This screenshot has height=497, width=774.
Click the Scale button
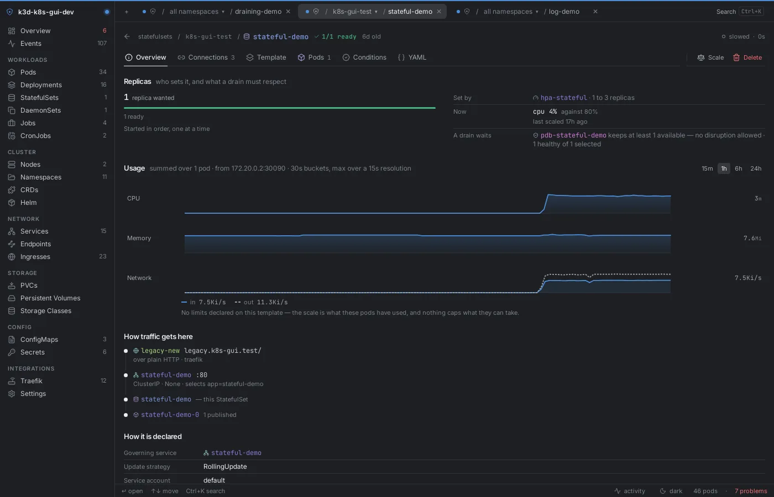[710, 57]
